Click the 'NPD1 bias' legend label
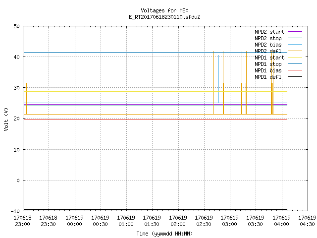The height and width of the screenshot is (238, 317). (x=268, y=70)
